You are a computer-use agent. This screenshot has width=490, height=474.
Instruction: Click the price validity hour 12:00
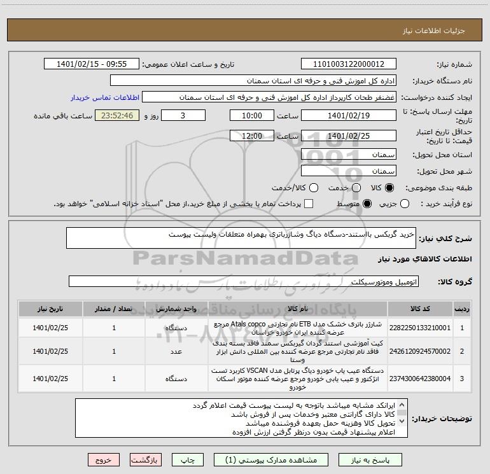coord(252,136)
